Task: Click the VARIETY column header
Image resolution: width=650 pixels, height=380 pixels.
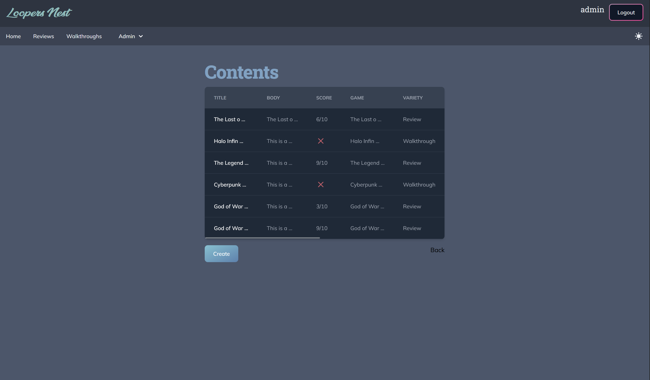Action: (412, 98)
